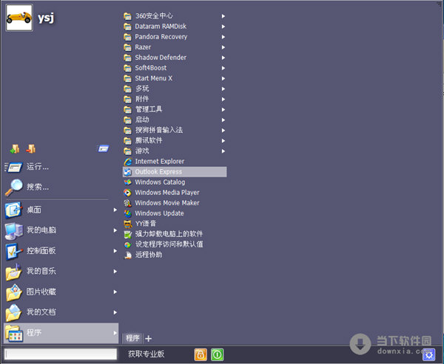Click the ysj user name
444x364 pixels.
pos(46,18)
